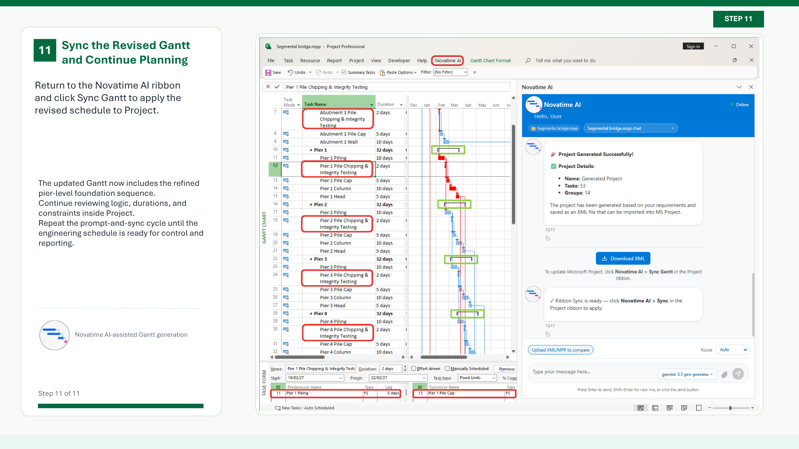Image resolution: width=799 pixels, height=449 pixels.
Task: Switch to Task Usage view in status bar
Action: (x=655, y=408)
